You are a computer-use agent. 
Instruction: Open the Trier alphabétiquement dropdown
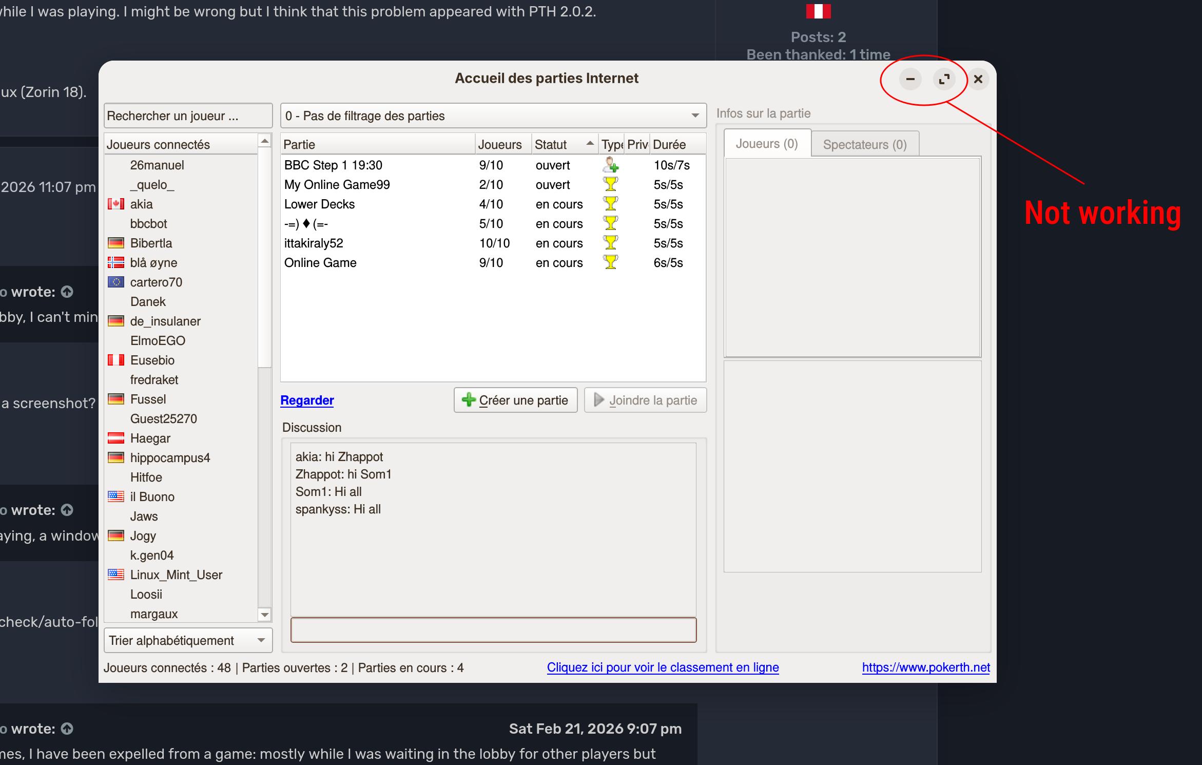coord(187,640)
